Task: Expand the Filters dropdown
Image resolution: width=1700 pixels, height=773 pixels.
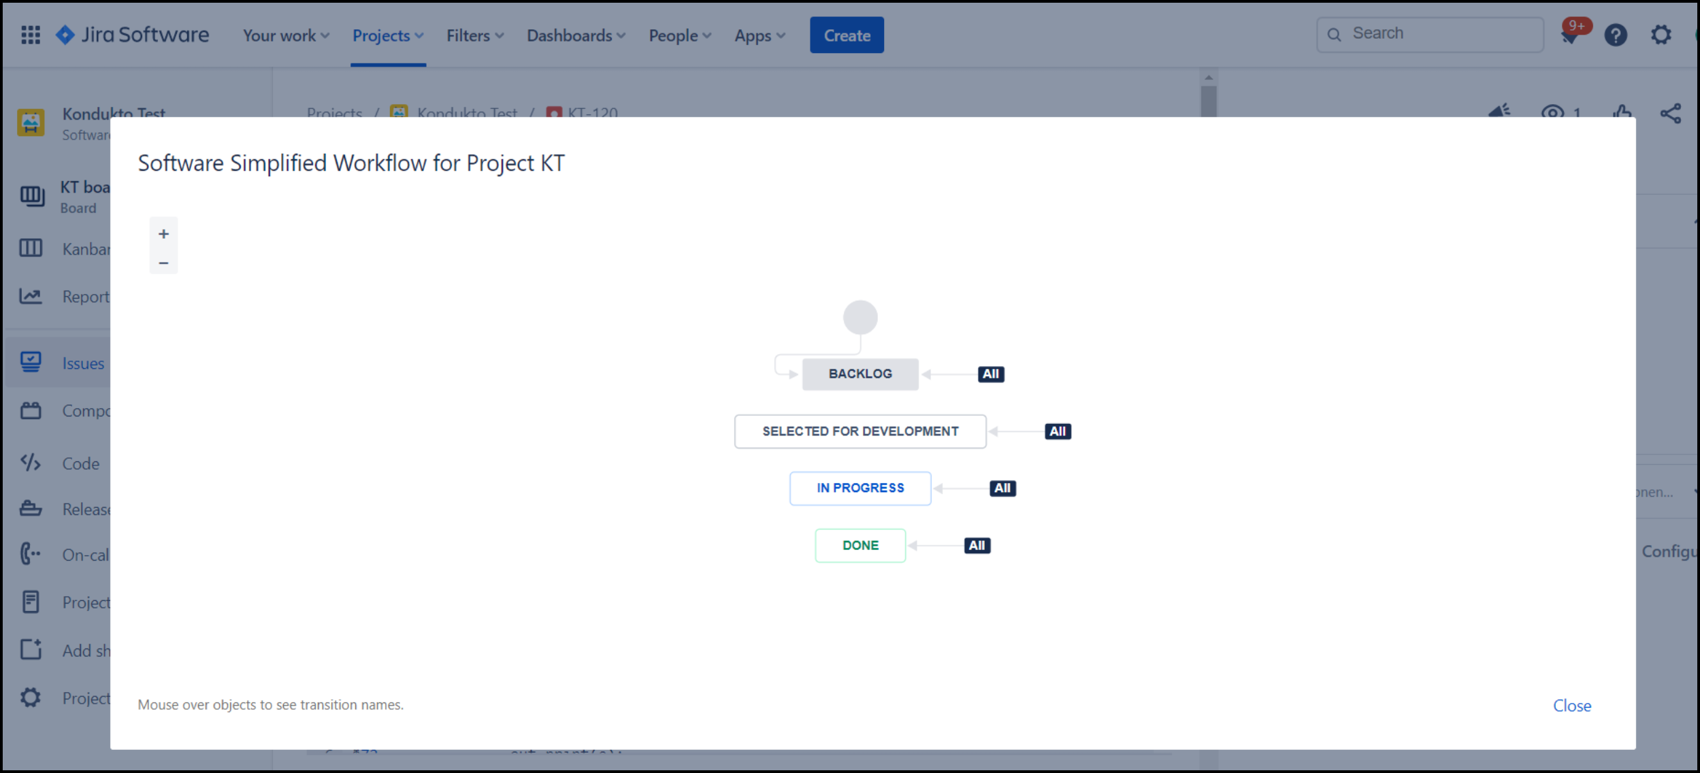Action: point(475,35)
